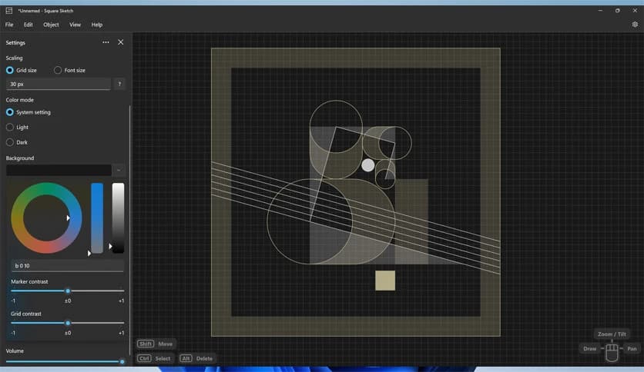
Task: Click the Ctrl Select hint button
Action: (x=154, y=358)
